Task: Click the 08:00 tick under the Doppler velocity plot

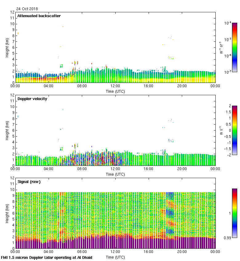Action: pyautogui.click(x=82, y=169)
